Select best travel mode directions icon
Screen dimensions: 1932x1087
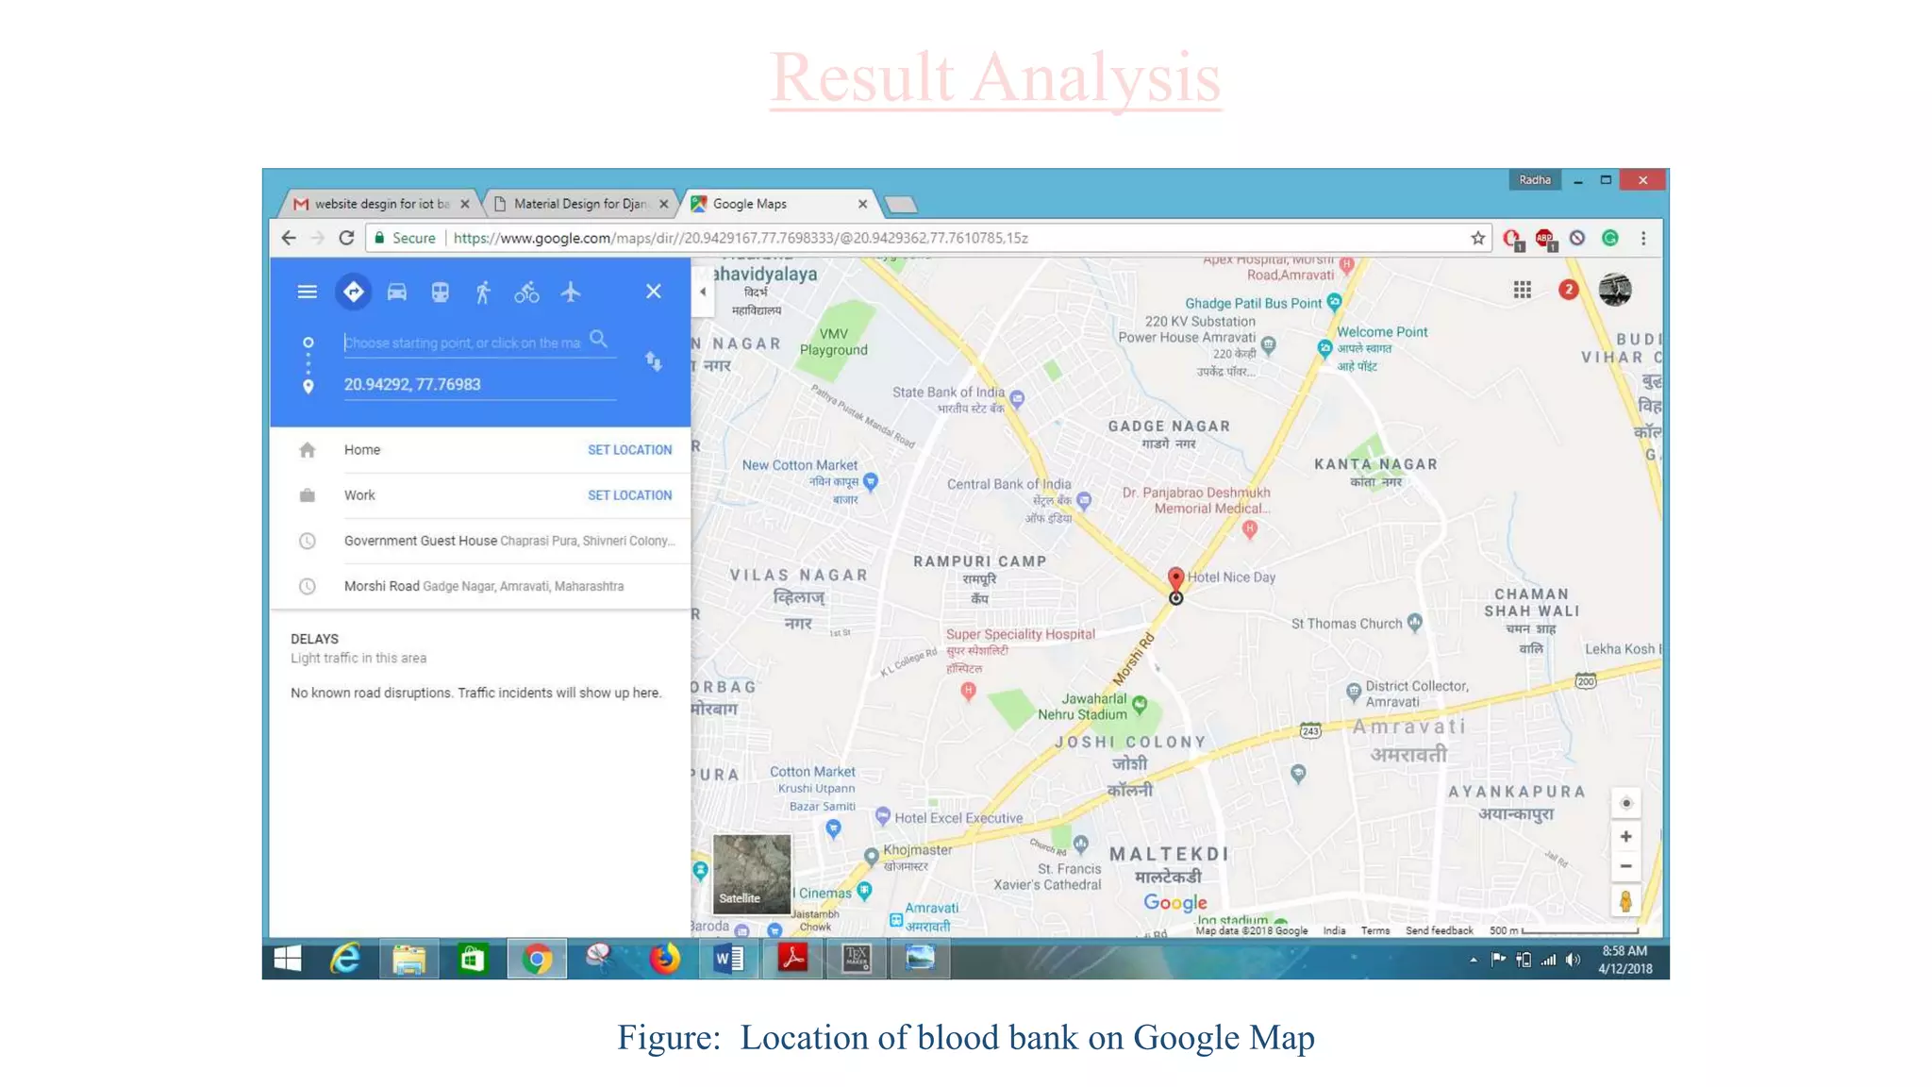(x=353, y=292)
